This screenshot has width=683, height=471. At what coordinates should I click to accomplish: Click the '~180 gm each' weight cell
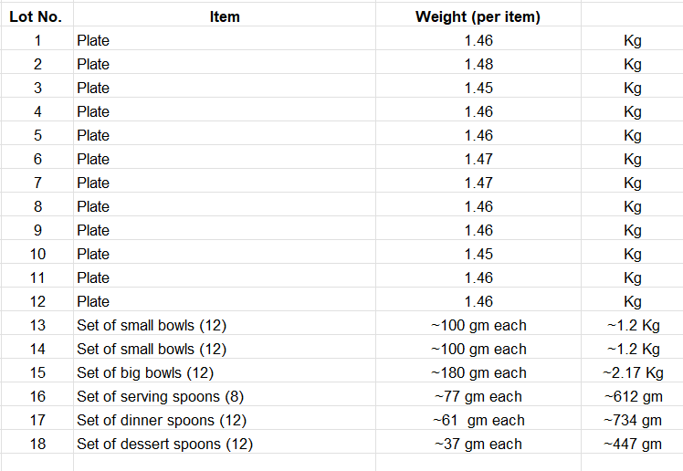click(x=478, y=372)
